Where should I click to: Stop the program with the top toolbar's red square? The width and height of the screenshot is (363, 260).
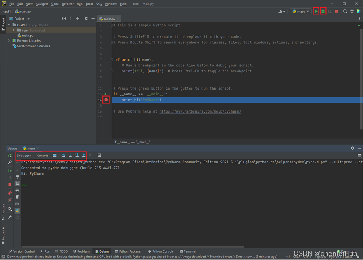pyautogui.click(x=337, y=12)
